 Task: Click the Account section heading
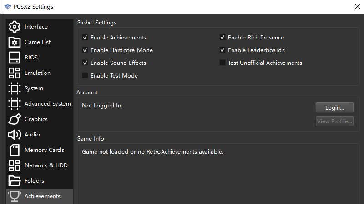point(87,92)
